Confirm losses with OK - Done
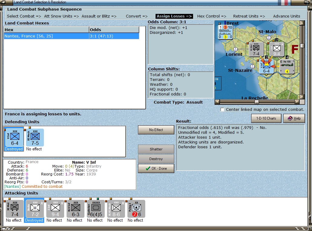Screen dimensions: 312x231 (156, 168)
